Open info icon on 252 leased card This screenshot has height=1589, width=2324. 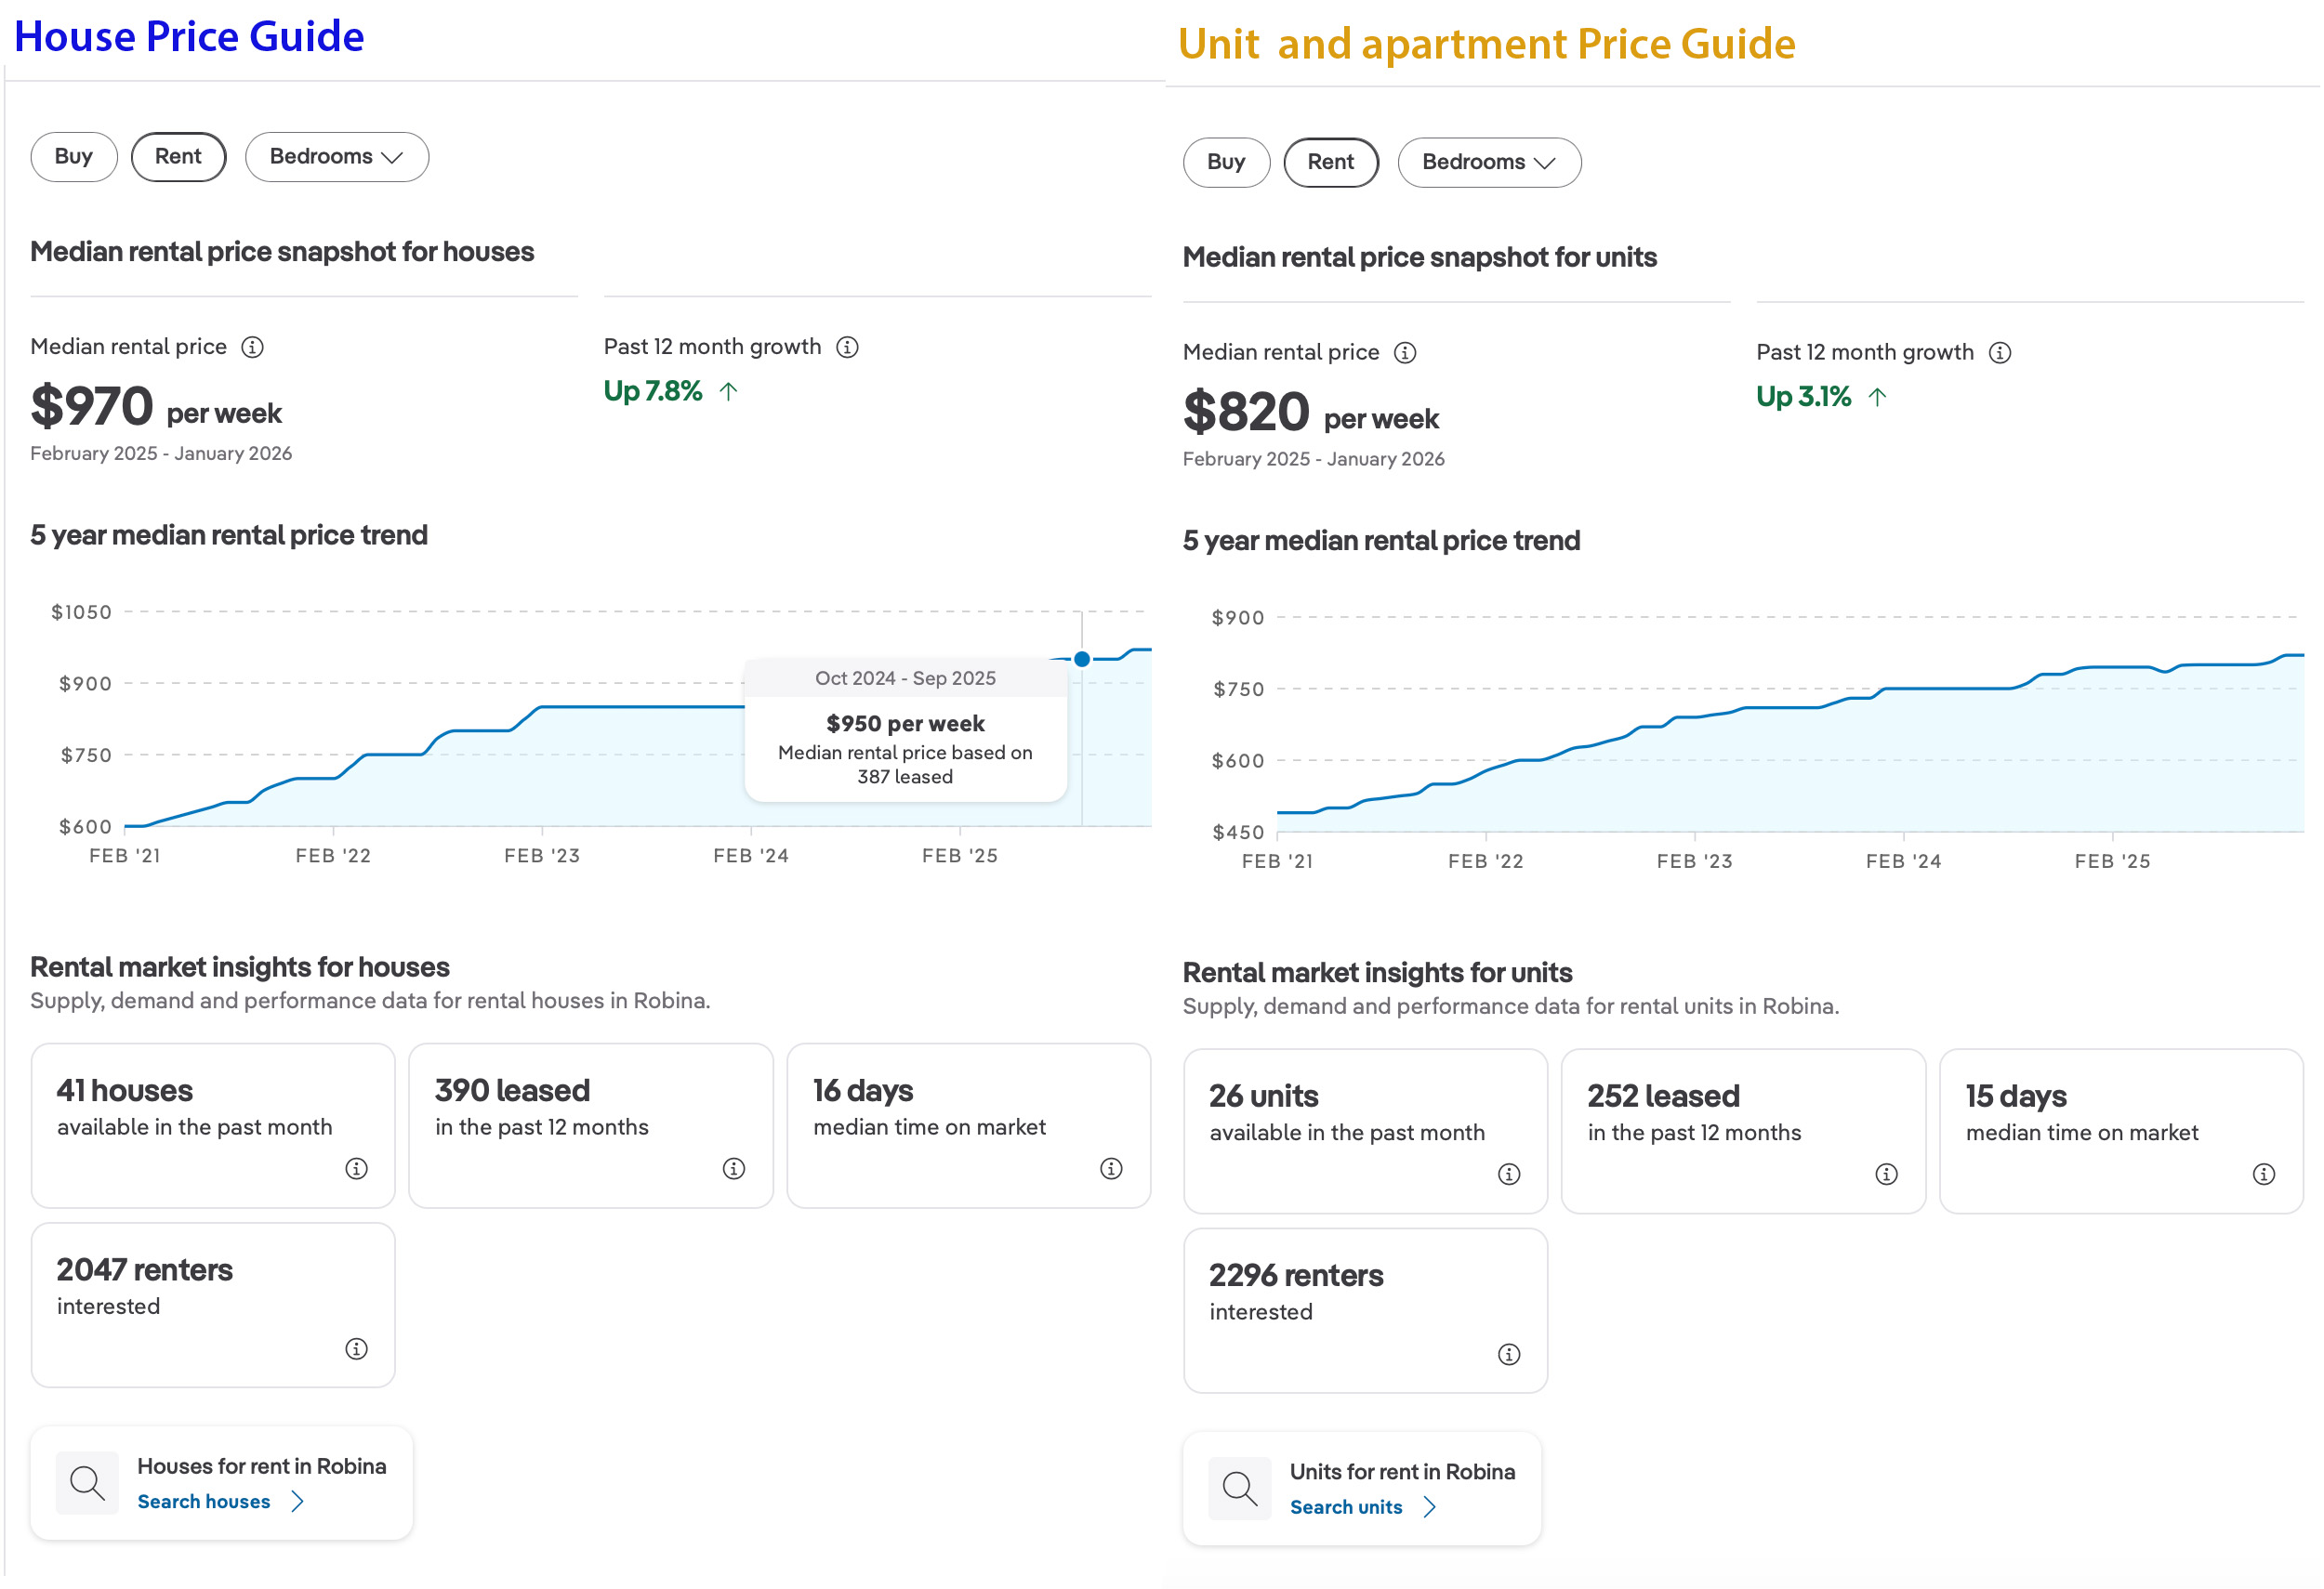1888,1175
